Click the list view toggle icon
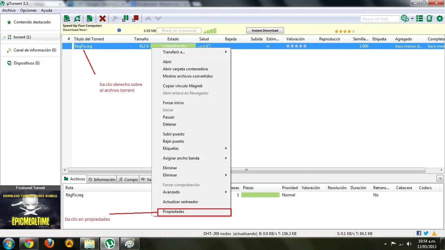This screenshot has height=250, width=445. point(420,19)
